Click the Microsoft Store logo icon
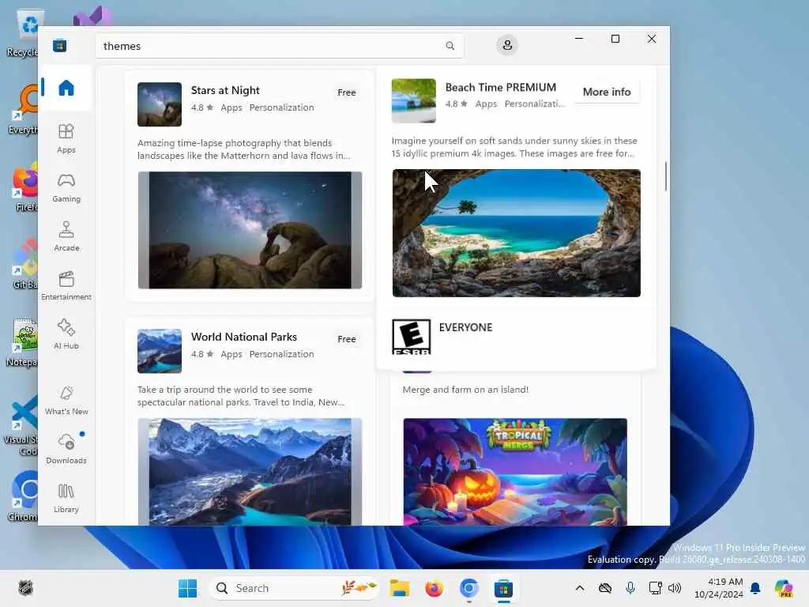809x607 pixels. (59, 45)
